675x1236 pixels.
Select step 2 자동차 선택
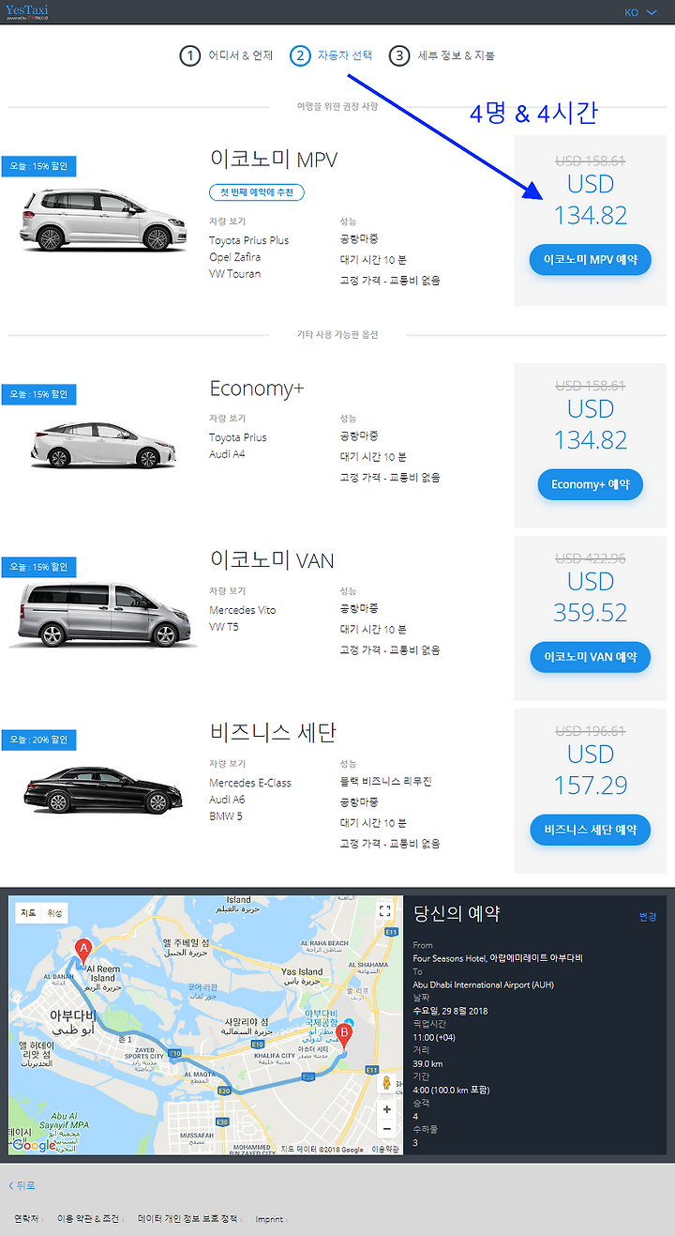pos(332,55)
